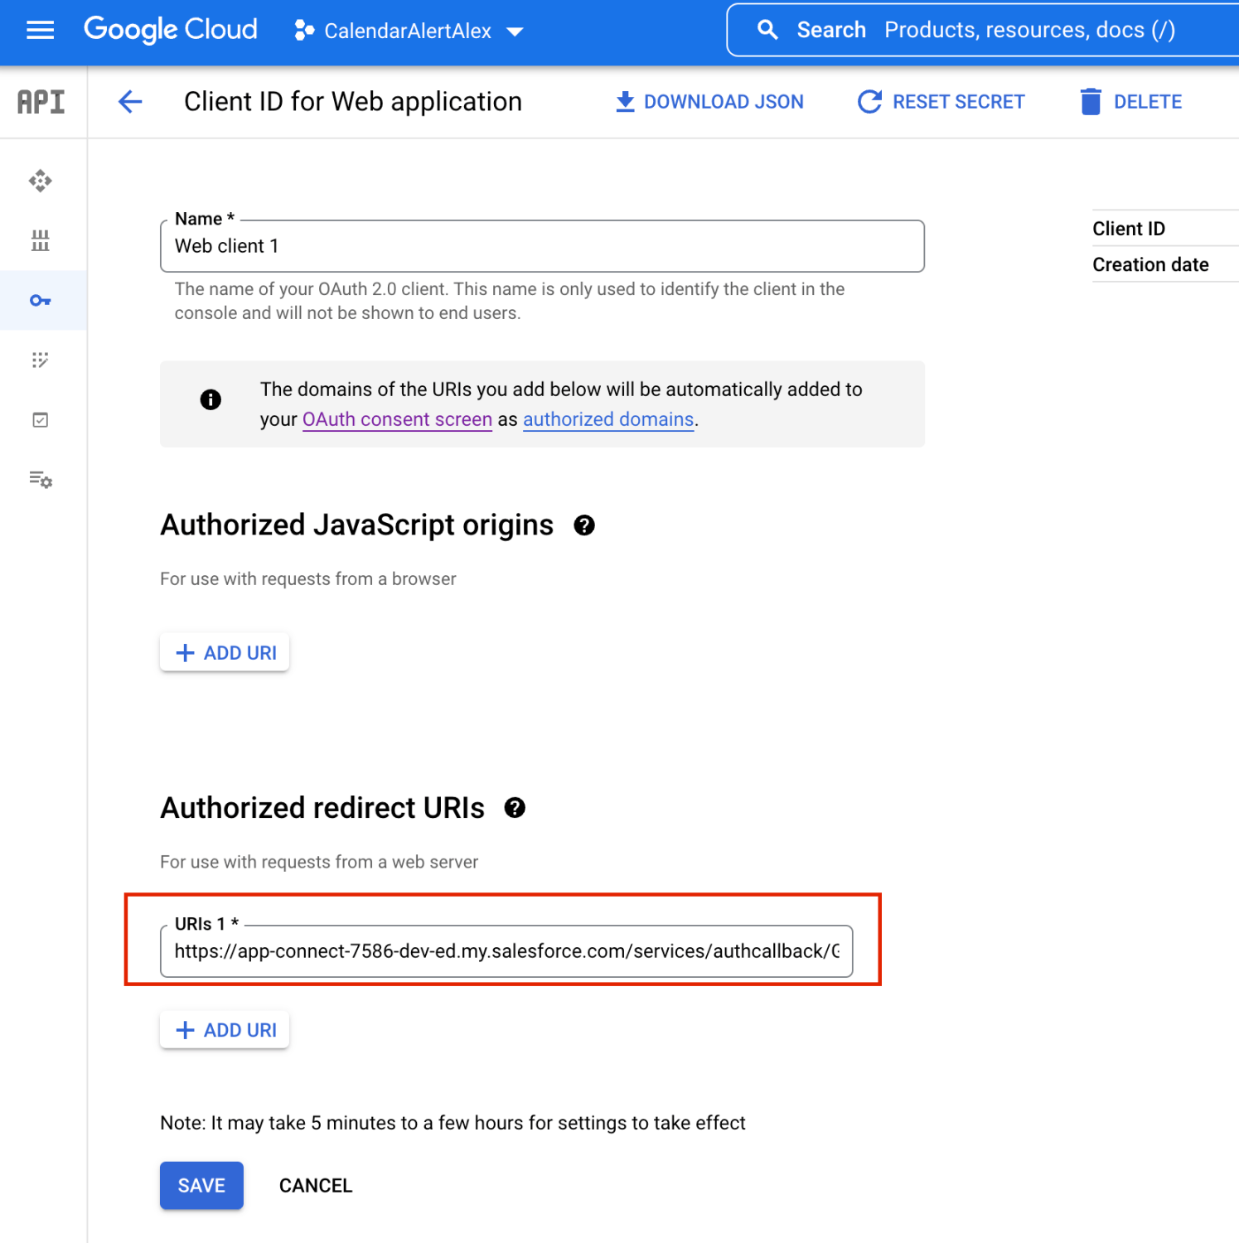Open the authorized domains link
Viewport: 1239px width, 1243px height.
[608, 419]
